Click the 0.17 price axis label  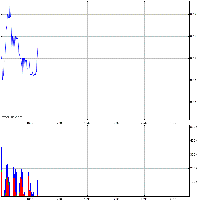[x=193, y=58]
